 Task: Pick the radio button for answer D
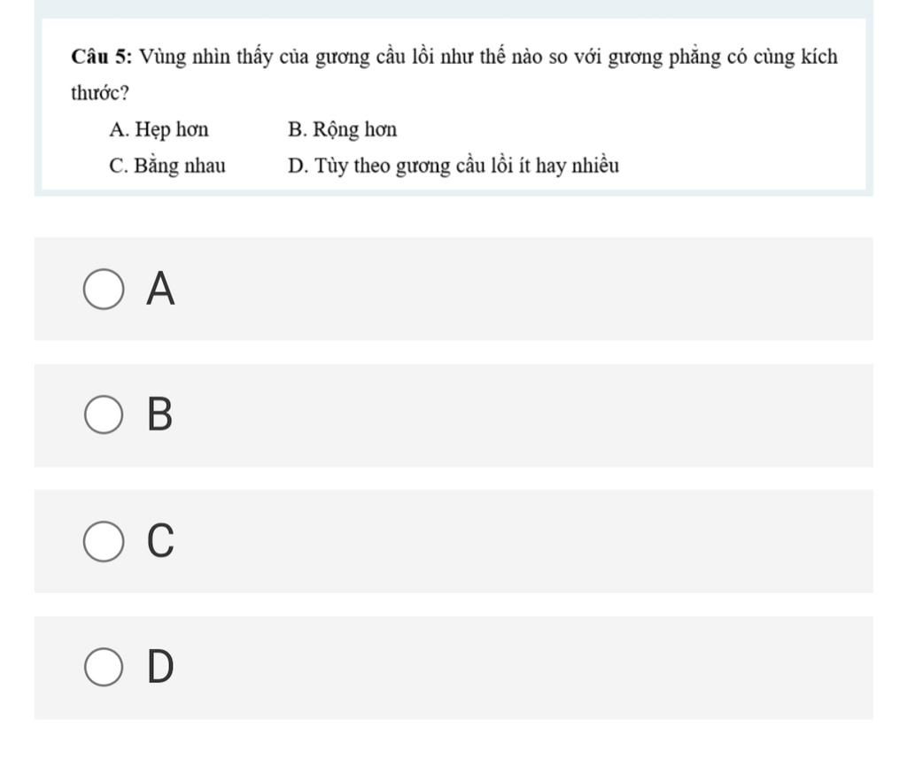[104, 667]
